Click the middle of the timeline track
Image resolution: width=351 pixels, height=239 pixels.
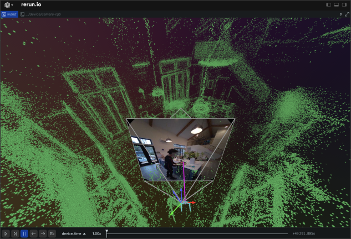[197, 234]
